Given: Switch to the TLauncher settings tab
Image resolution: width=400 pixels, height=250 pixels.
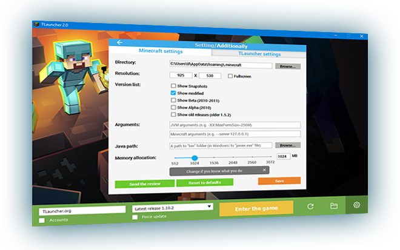Looking at the screenshot, I should (x=259, y=54).
